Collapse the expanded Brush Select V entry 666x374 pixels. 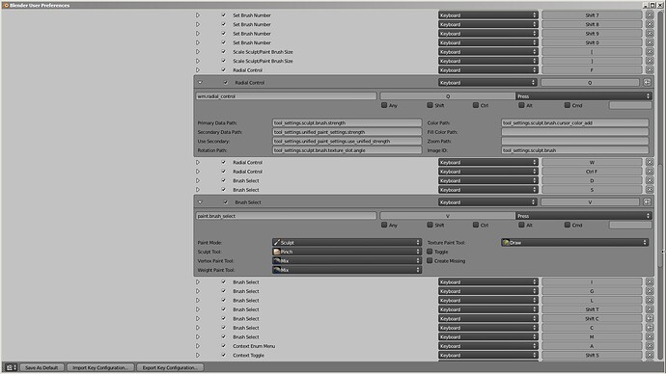click(x=200, y=202)
